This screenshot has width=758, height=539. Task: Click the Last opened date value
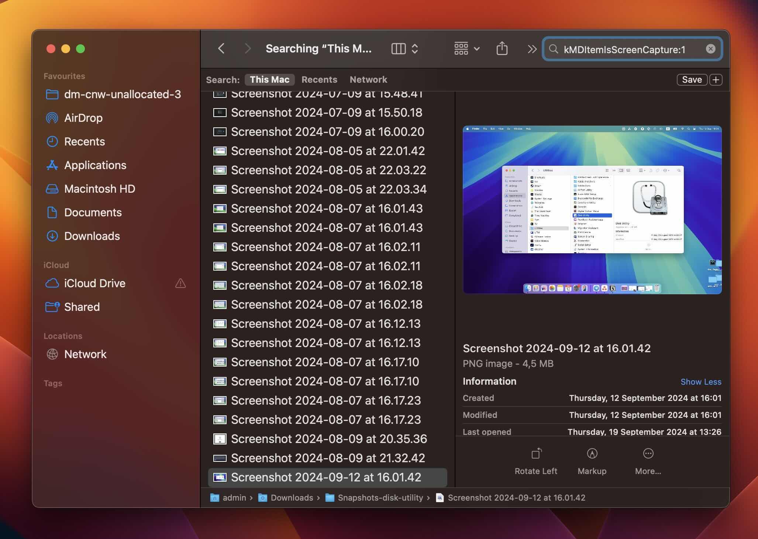click(644, 432)
